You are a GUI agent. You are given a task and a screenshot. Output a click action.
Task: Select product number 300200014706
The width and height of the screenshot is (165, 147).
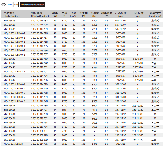click(x=39, y=80)
